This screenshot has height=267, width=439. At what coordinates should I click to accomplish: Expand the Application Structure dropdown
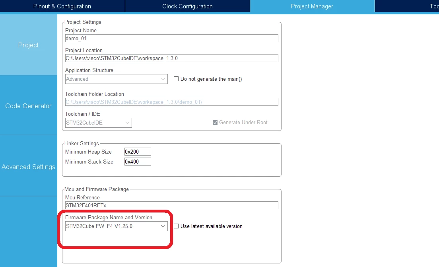[x=117, y=79]
